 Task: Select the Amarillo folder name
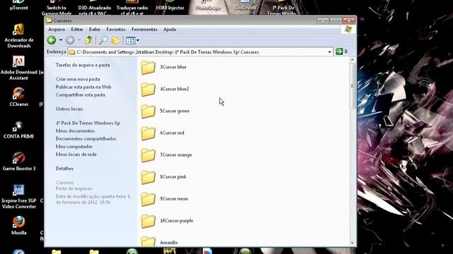[x=168, y=243]
